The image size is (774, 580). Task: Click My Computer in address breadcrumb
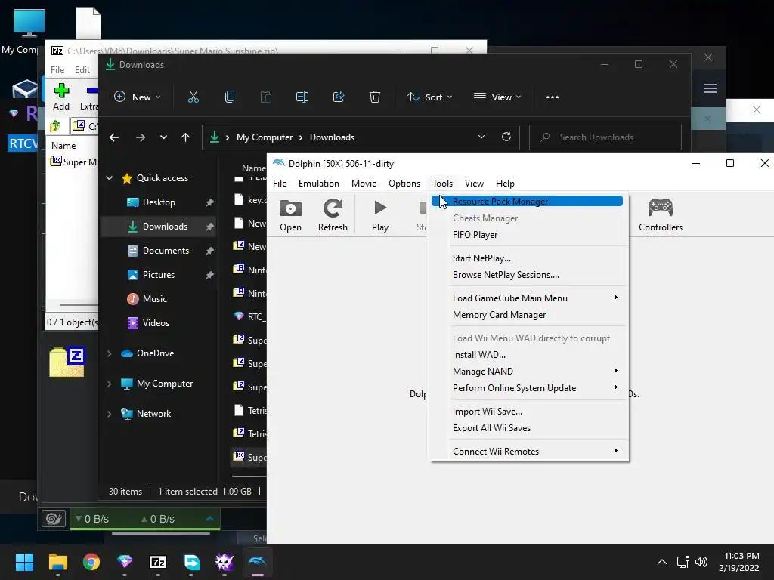click(x=265, y=137)
